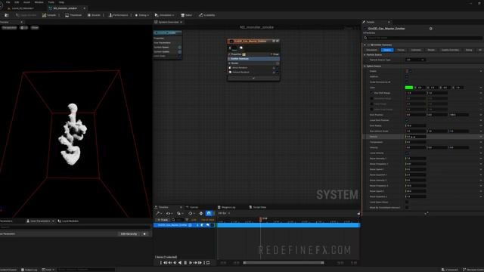Image resolution: width=484 pixels, height=272 pixels.
Task: Collapse the Sphere Source section
Action: click(x=365, y=66)
